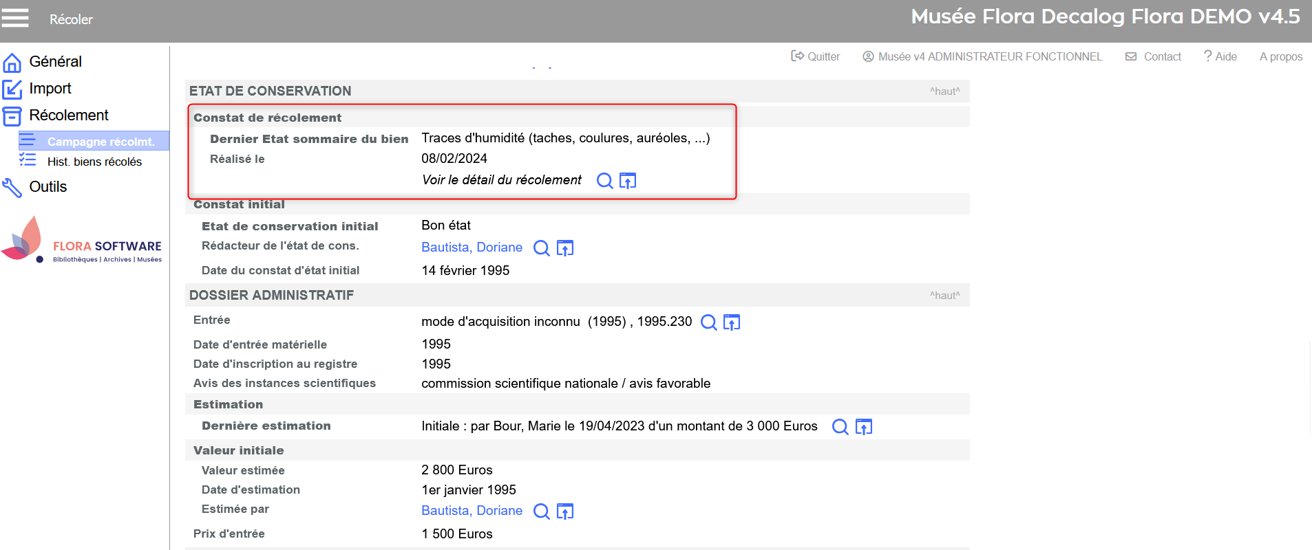Click magnifier icon next to Dernière estimation
The width and height of the screenshot is (1312, 550).
click(840, 427)
